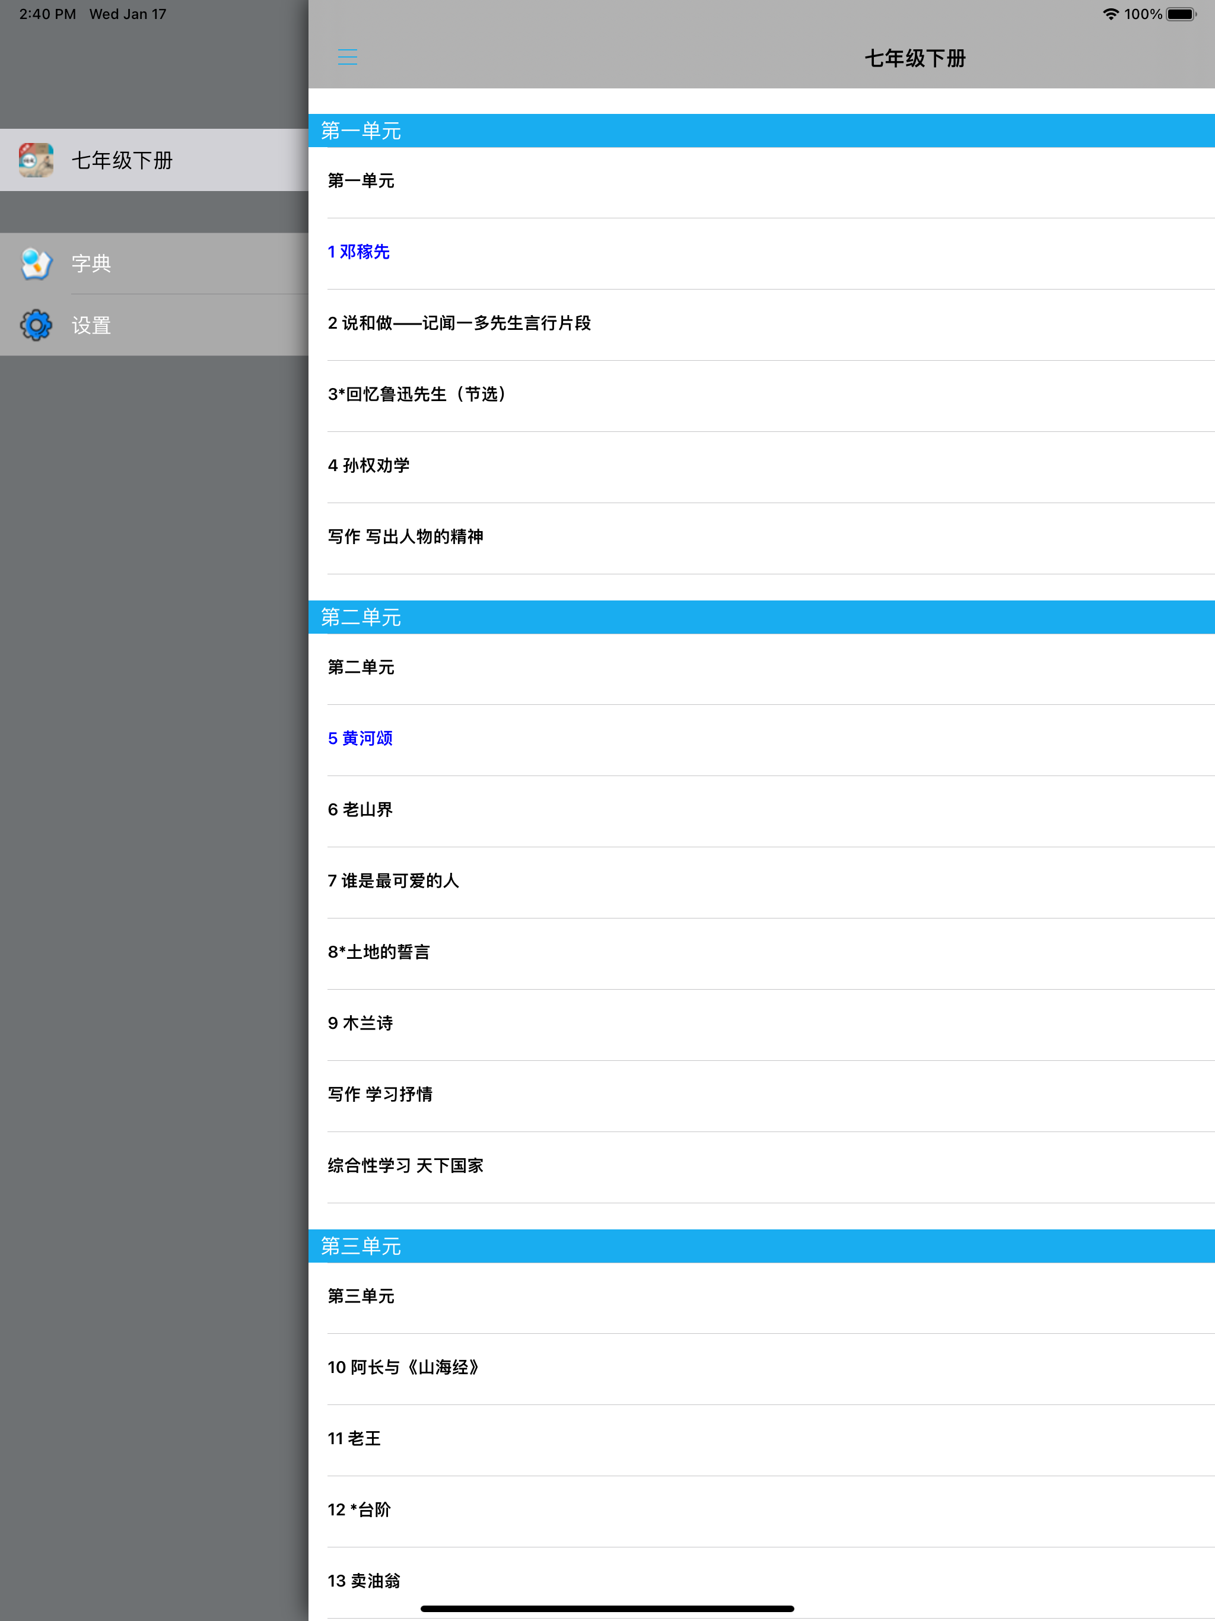Open lesson 5 黄河颂
This screenshot has width=1215, height=1621.
pos(761,739)
